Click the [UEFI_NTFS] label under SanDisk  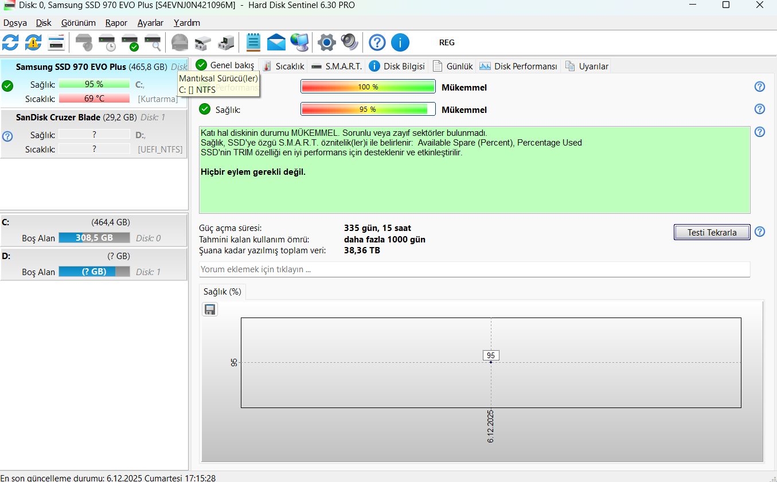[161, 149]
